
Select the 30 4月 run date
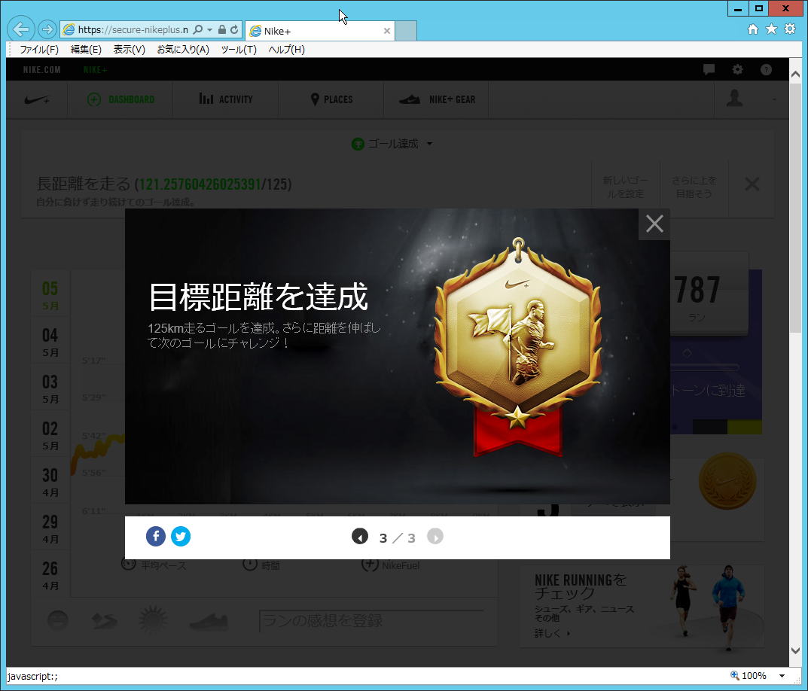coord(50,481)
